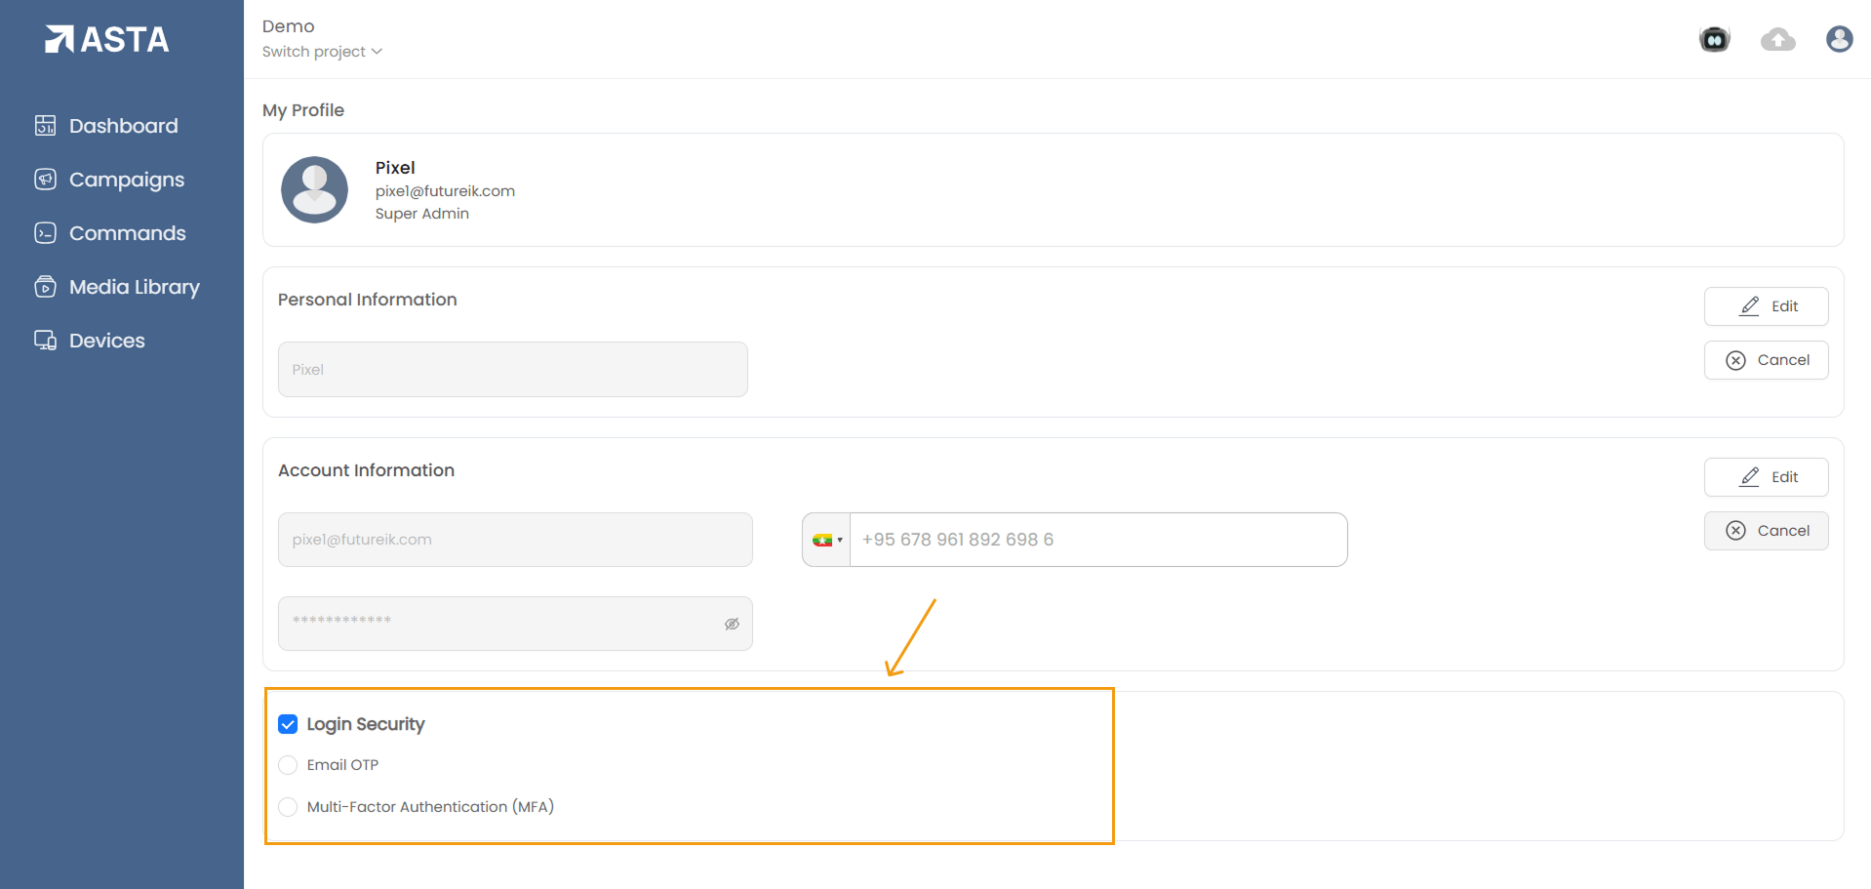
Task: Click the Commands terminal icon
Action: point(45,233)
